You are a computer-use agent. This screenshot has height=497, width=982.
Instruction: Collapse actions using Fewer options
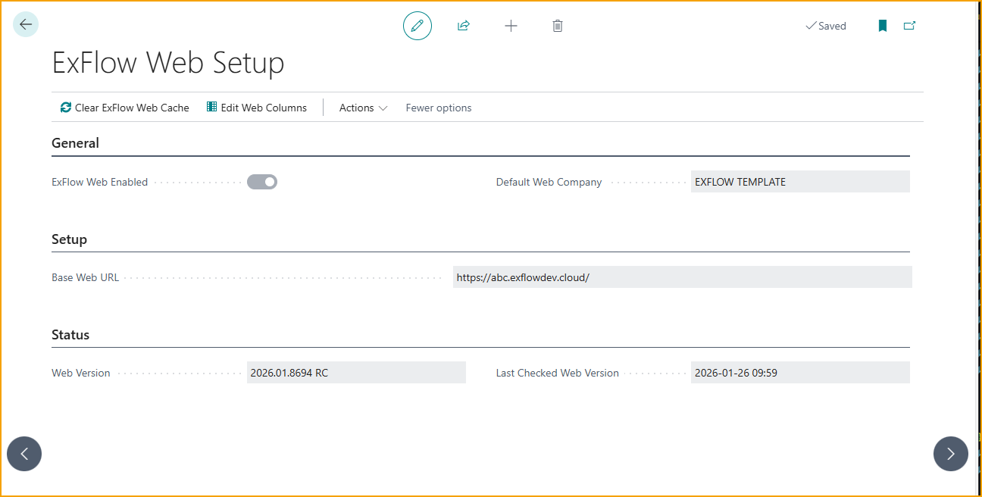tap(438, 107)
